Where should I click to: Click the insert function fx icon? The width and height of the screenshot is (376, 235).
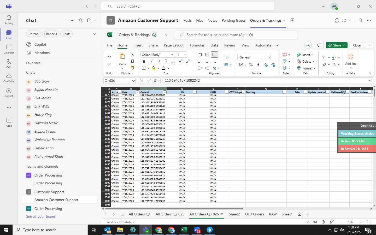point(155,81)
